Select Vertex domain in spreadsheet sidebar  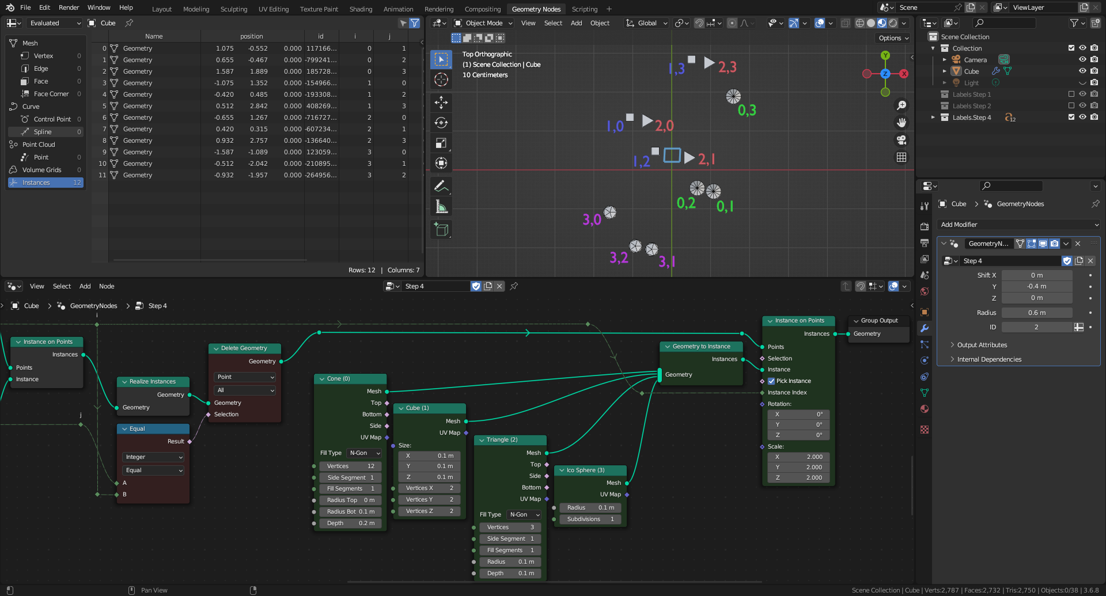tap(46, 56)
